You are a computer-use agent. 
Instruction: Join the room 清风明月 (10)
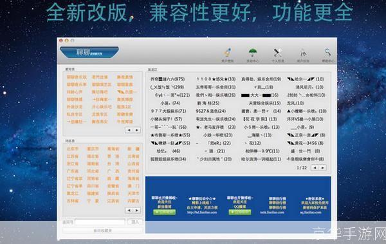[x=309, y=87]
